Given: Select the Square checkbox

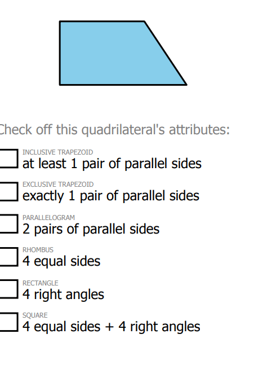Looking at the screenshot, I should 8,322.
